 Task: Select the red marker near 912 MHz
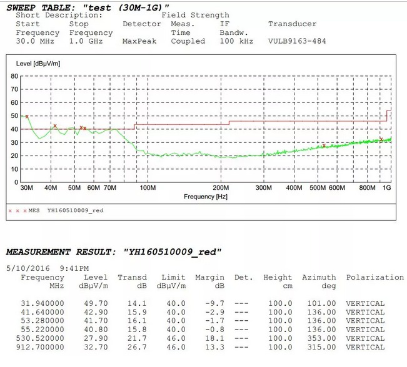pos(381,139)
